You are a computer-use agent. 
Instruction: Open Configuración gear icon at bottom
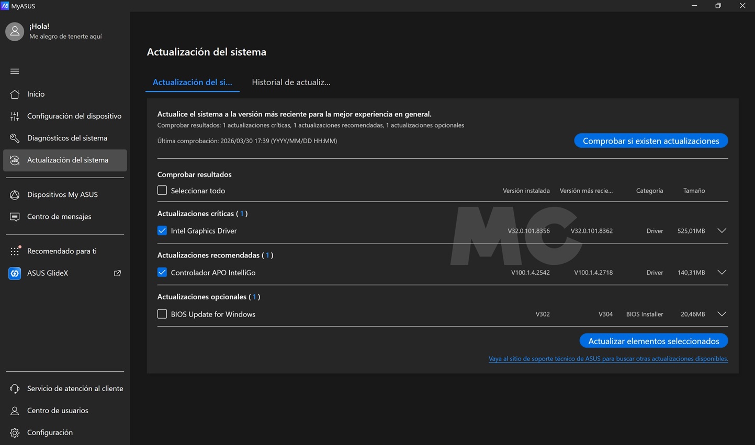[15, 432]
